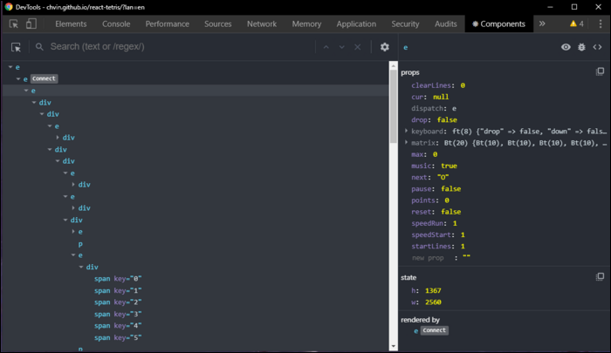View component source code icon
The image size is (611, 353).
coord(597,47)
